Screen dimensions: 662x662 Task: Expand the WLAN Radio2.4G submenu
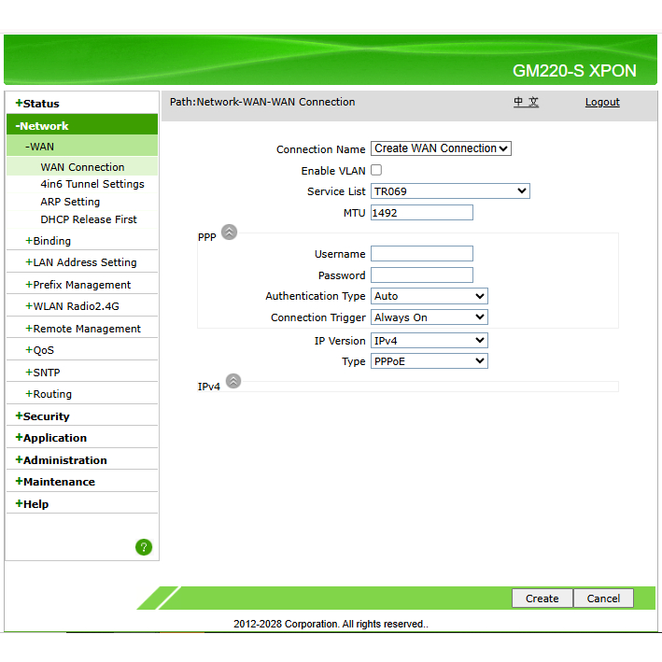tap(76, 306)
